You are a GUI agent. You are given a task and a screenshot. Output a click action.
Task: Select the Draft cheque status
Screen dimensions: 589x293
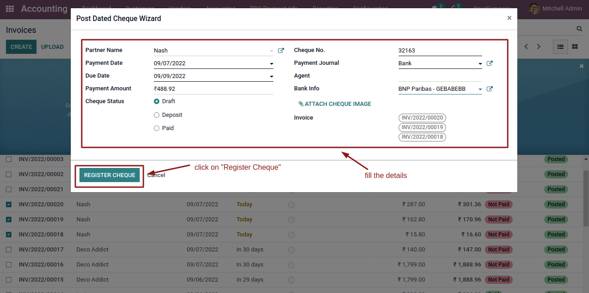pyautogui.click(x=157, y=101)
